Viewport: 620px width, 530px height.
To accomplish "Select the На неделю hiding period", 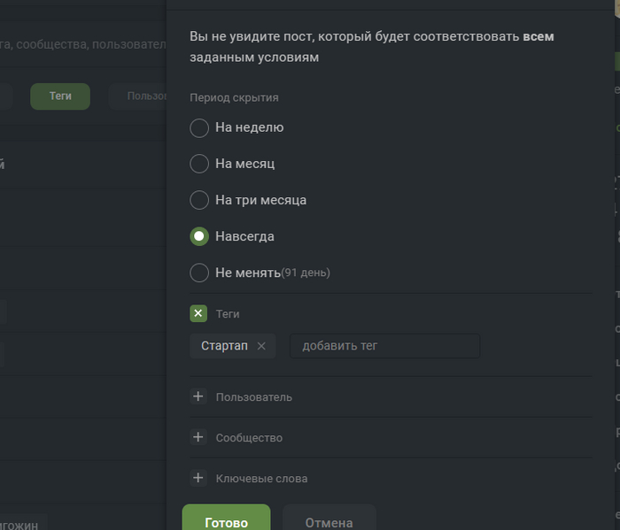I will click(199, 127).
